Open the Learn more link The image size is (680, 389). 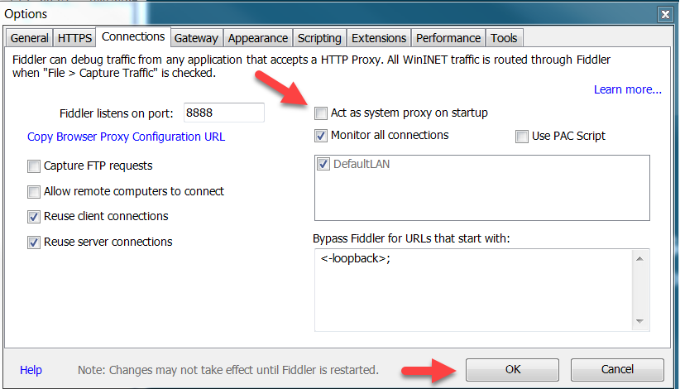[627, 89]
